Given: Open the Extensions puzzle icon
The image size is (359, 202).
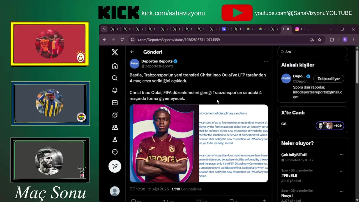Looking at the screenshot, I should [x=332, y=40].
